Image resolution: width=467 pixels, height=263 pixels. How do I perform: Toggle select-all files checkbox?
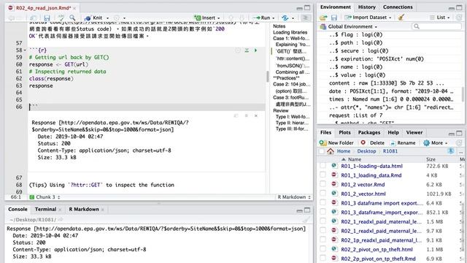click(321, 151)
